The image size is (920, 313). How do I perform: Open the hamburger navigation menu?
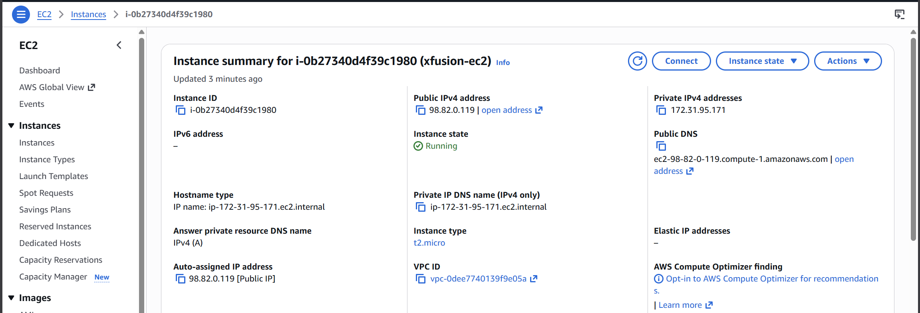(21, 15)
